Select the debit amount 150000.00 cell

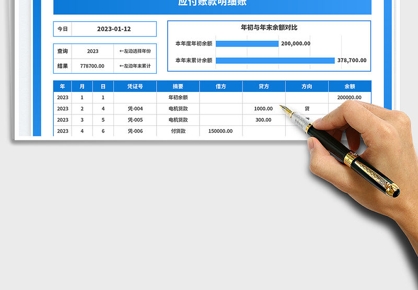(220, 131)
